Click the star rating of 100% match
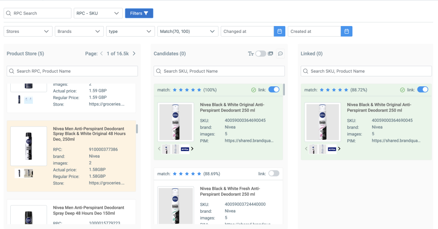This screenshot has width=438, height=229. [x=187, y=90]
